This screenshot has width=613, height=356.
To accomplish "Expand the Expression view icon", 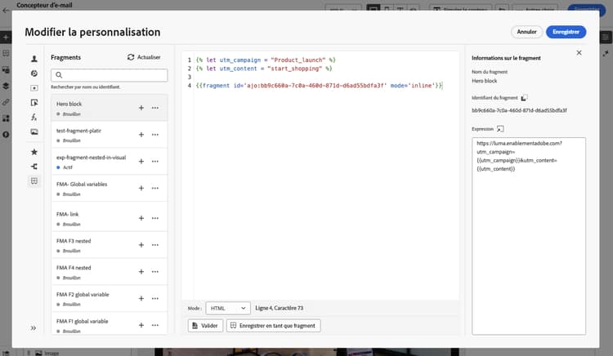I will click(500, 129).
